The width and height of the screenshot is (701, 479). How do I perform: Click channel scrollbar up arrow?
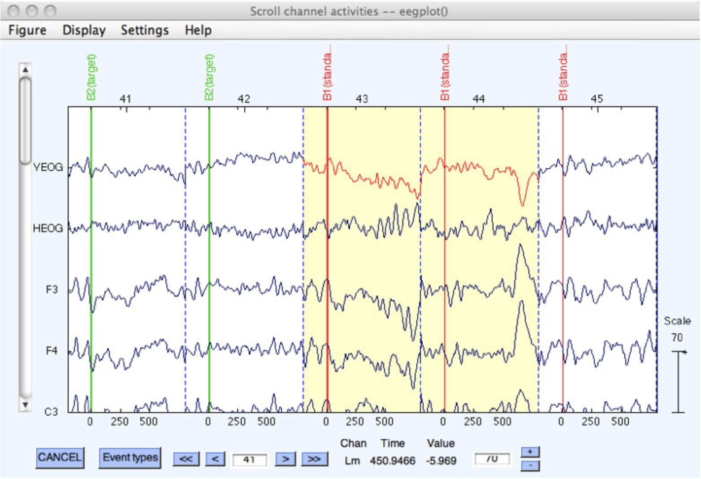pos(26,69)
